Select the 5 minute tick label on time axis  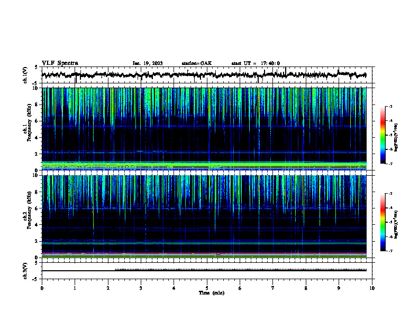207,288
